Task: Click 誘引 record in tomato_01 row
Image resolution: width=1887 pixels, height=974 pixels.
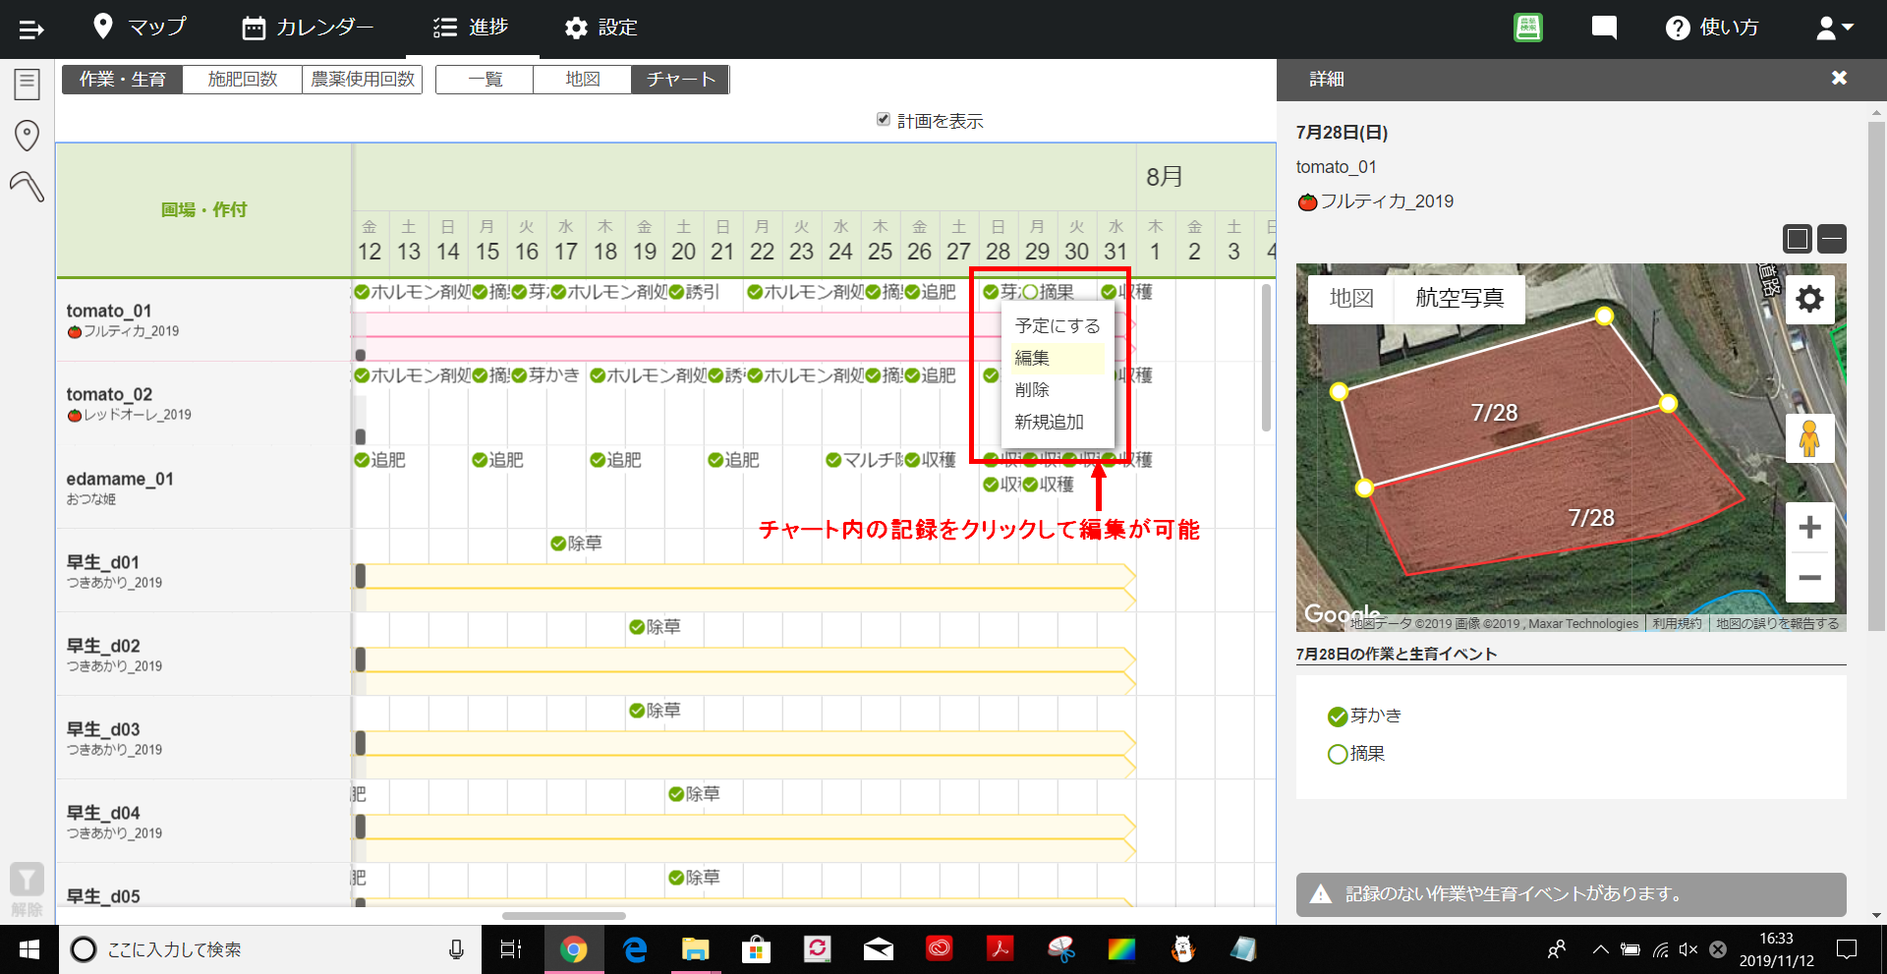Action: (694, 292)
